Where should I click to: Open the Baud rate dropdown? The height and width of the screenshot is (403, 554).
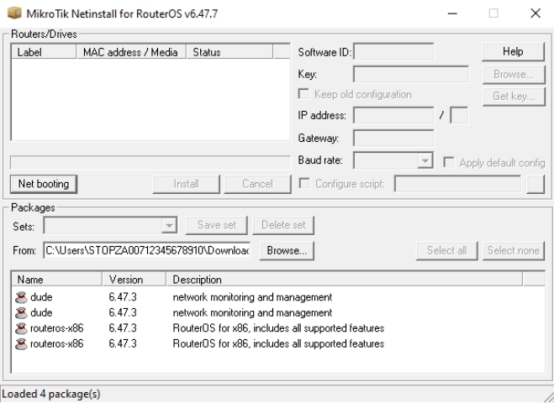(425, 160)
